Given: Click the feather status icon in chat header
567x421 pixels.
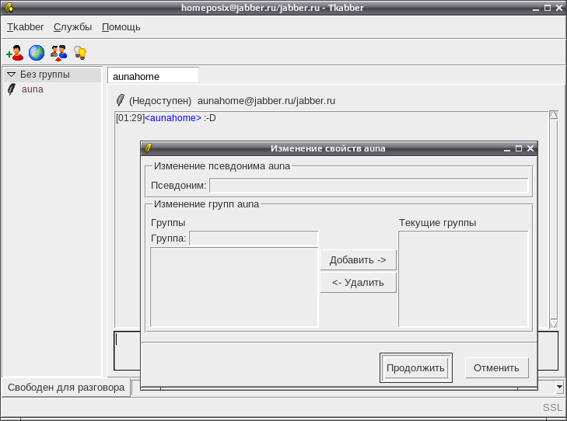Looking at the screenshot, I should coord(120,100).
